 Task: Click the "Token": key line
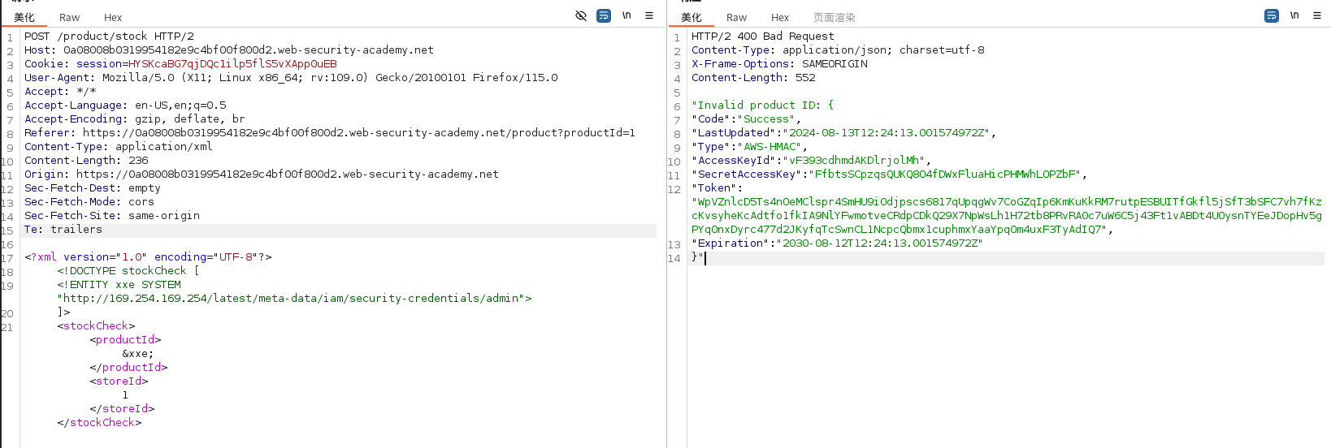pos(718,187)
